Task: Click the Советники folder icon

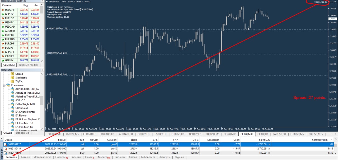Action: [8, 85]
